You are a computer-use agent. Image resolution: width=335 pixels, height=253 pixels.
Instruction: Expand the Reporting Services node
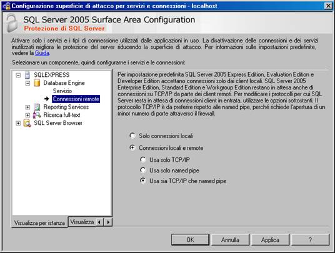27,107
